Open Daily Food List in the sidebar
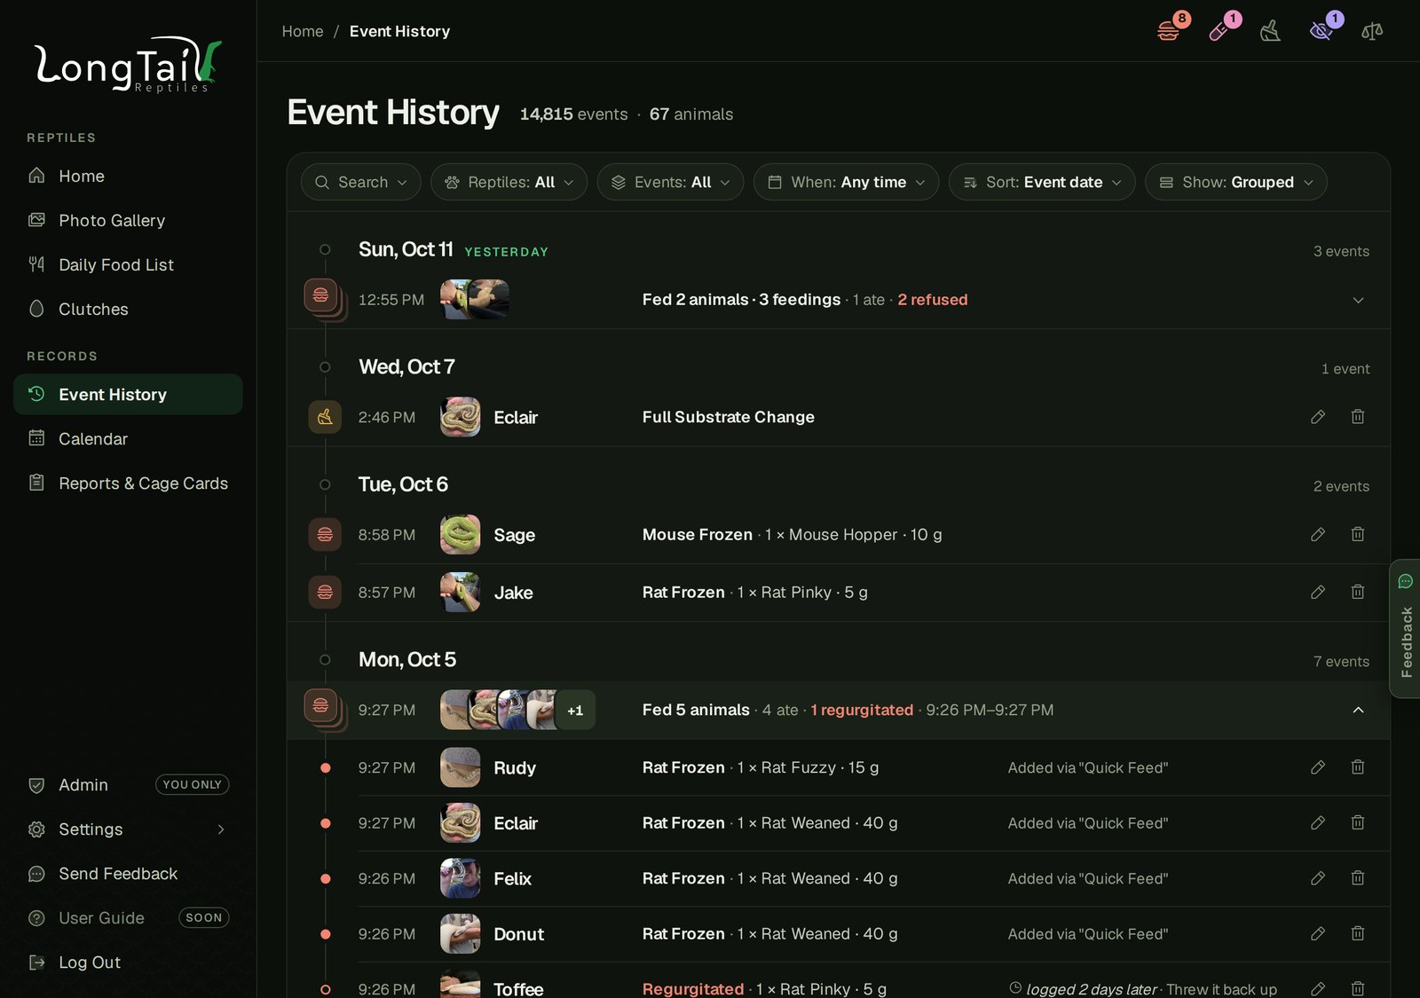The image size is (1420, 998). [x=128, y=264]
